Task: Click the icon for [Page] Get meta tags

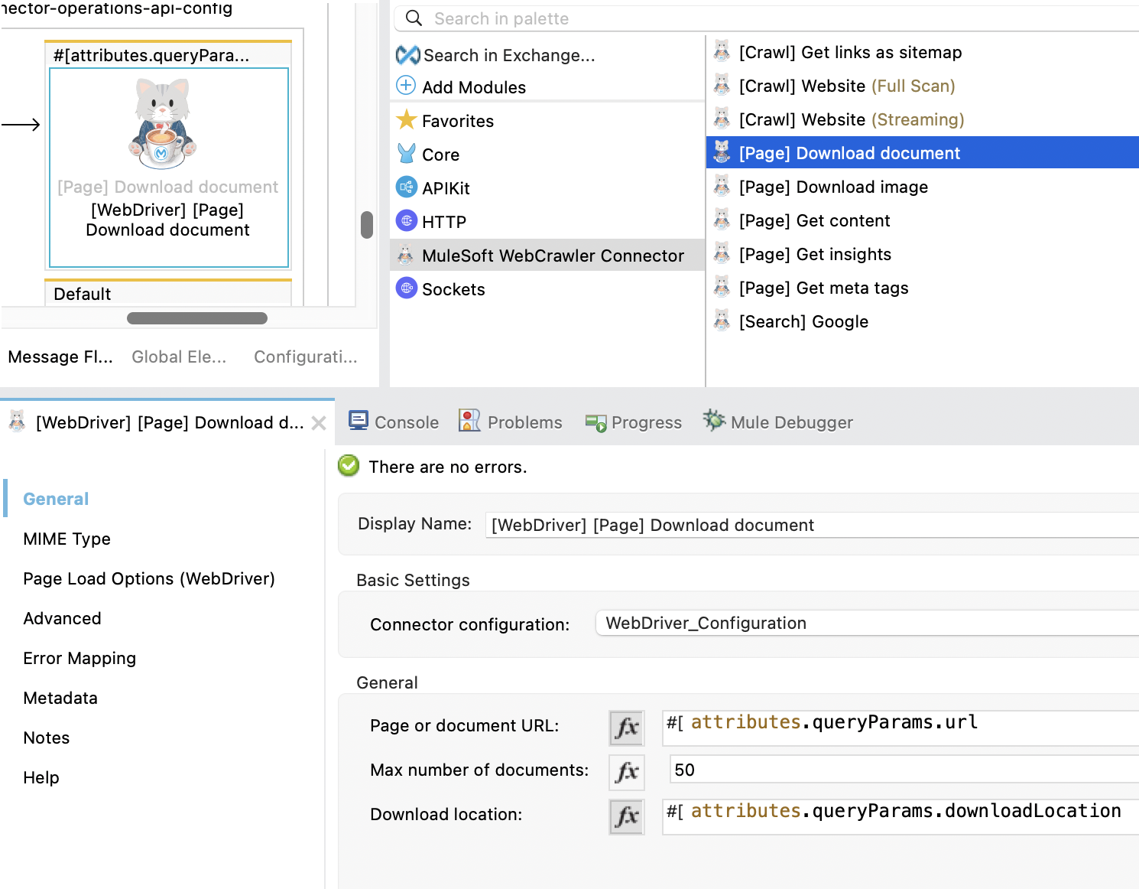Action: [x=722, y=286]
